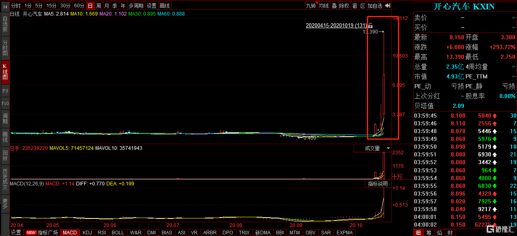Viewport: 517px width, 236px height.
Task: Expand the 成交量 indicator dropdown
Action: coord(388,148)
